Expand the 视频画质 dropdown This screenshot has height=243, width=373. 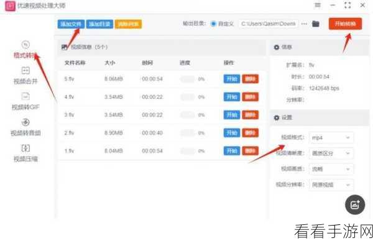331,169
